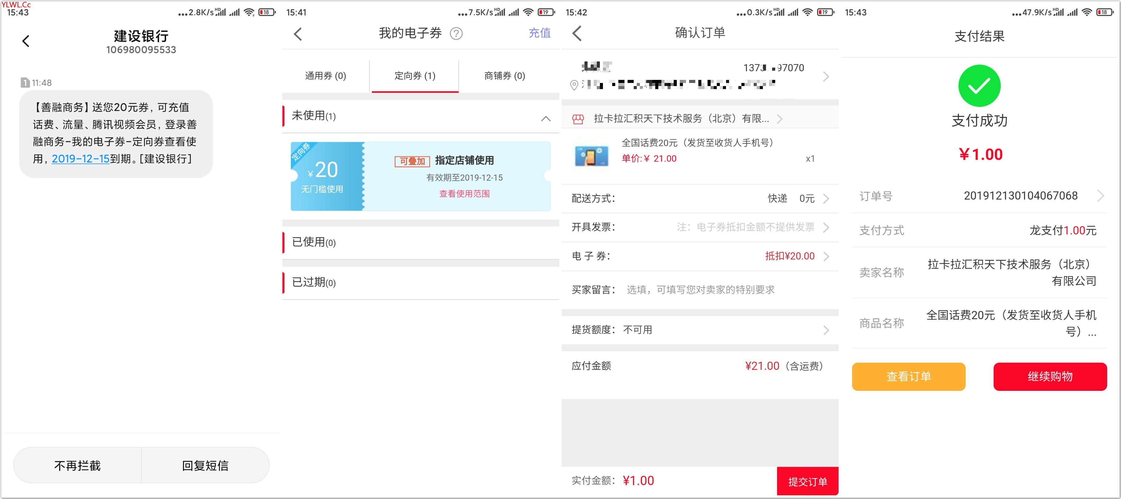This screenshot has width=1121, height=499.
Task: Tap battery icon in 支付结果 status bar
Action: click(1106, 12)
